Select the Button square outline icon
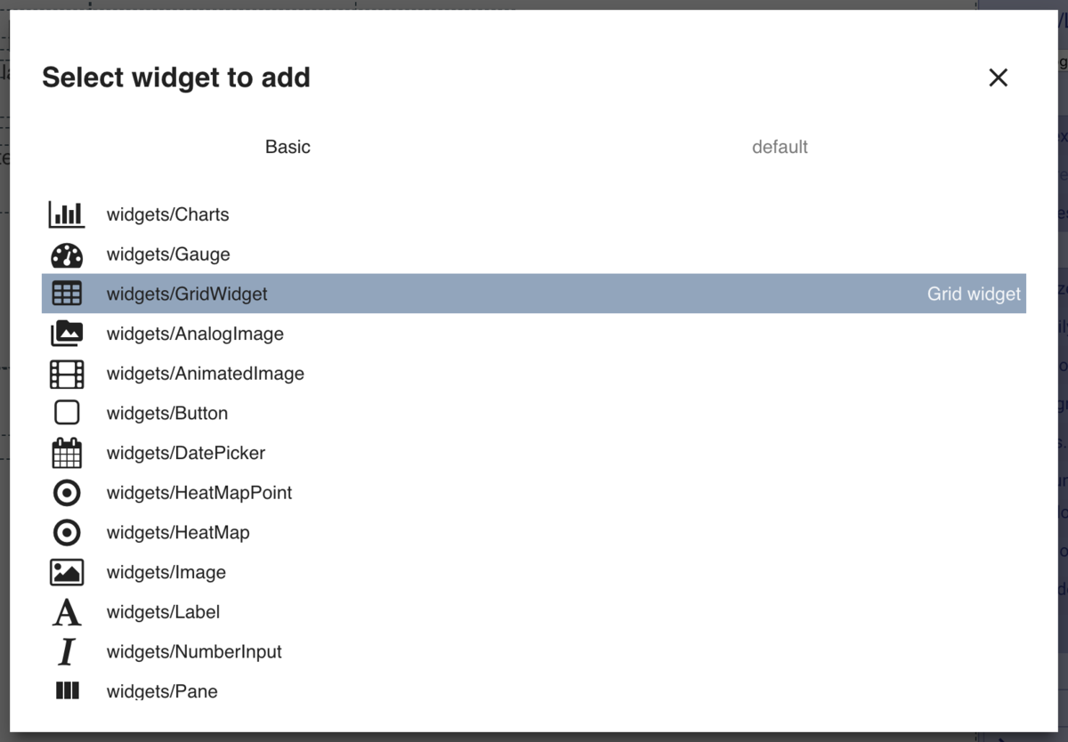1068x742 pixels. (67, 413)
